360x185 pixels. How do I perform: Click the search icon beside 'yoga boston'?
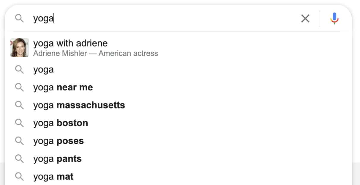[x=20, y=123]
